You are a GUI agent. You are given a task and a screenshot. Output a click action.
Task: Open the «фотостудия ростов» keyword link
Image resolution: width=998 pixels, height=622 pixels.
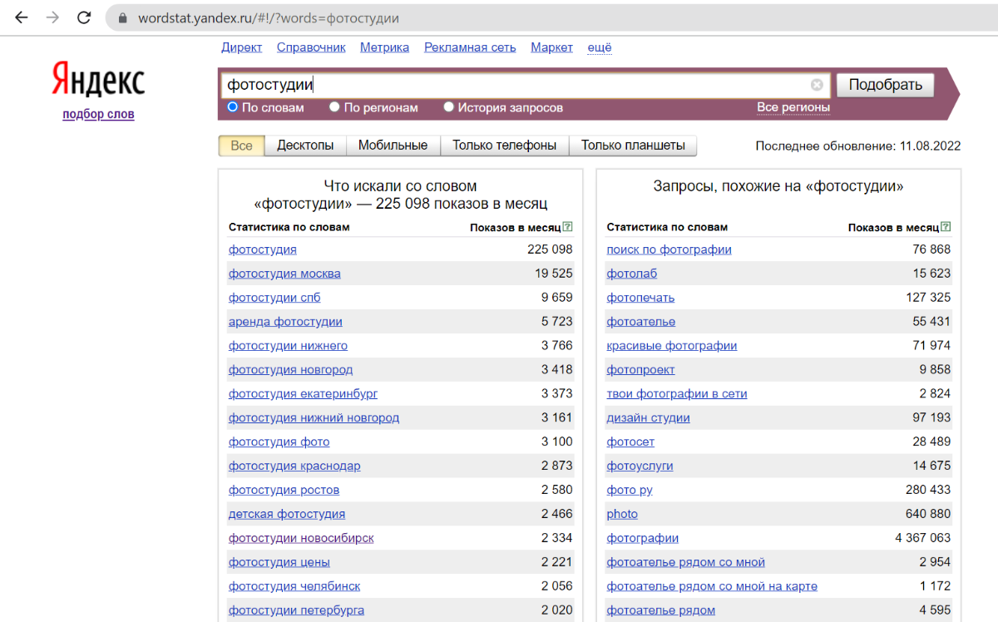(x=284, y=490)
